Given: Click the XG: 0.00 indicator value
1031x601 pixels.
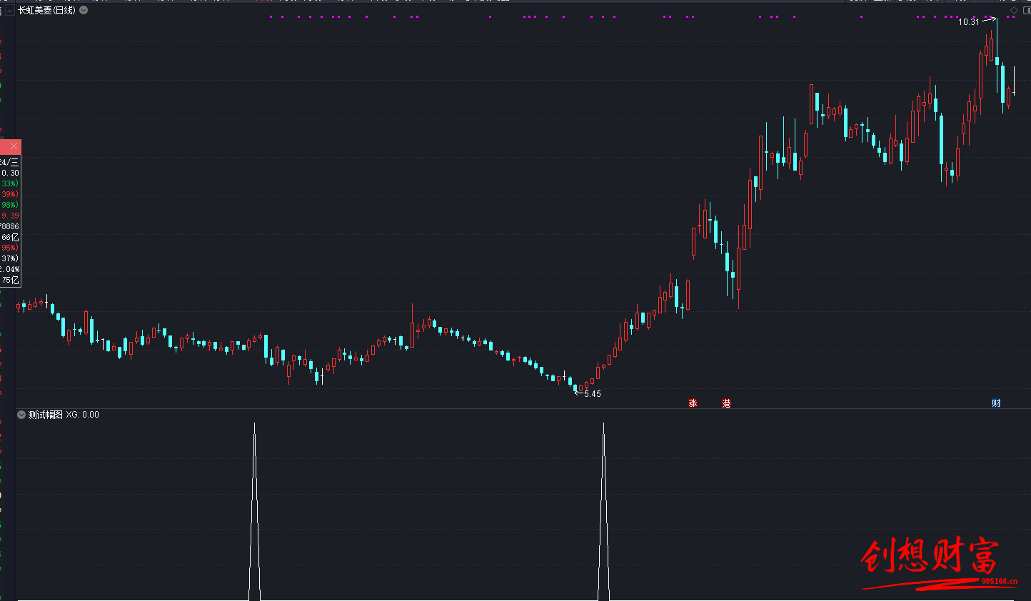Looking at the screenshot, I should click(x=83, y=415).
